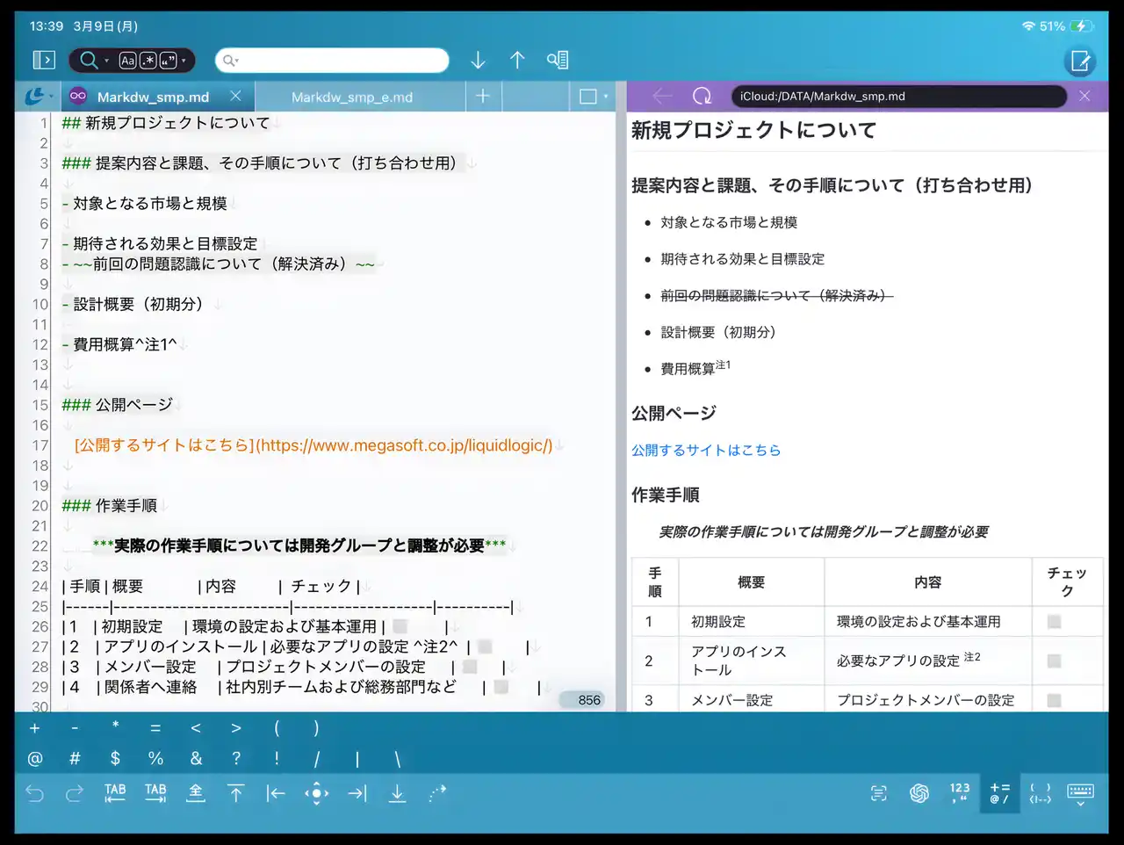Toggle the sidebar panel icon
Screen dimensions: 1124x845
point(44,60)
